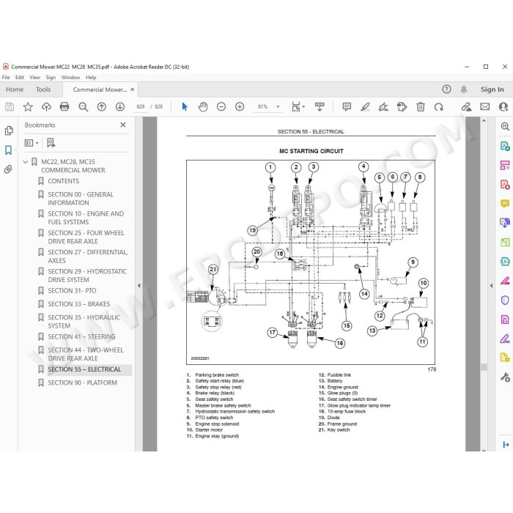The width and height of the screenshot is (513, 513).
Task: Click the Rotate page icon
Action: 439,107
